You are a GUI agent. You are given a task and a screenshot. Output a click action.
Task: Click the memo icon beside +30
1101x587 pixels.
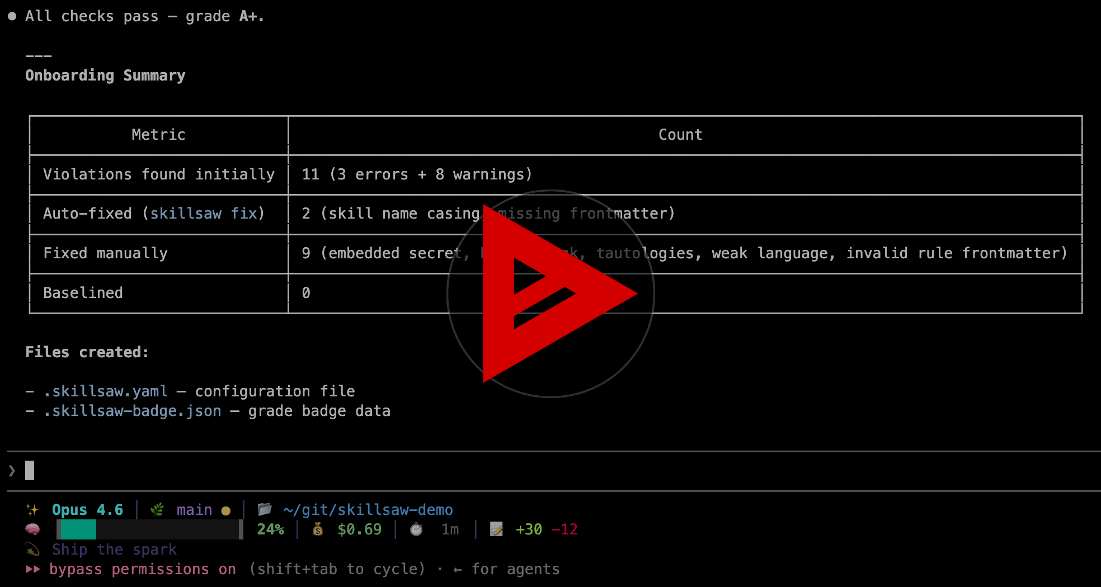(496, 529)
